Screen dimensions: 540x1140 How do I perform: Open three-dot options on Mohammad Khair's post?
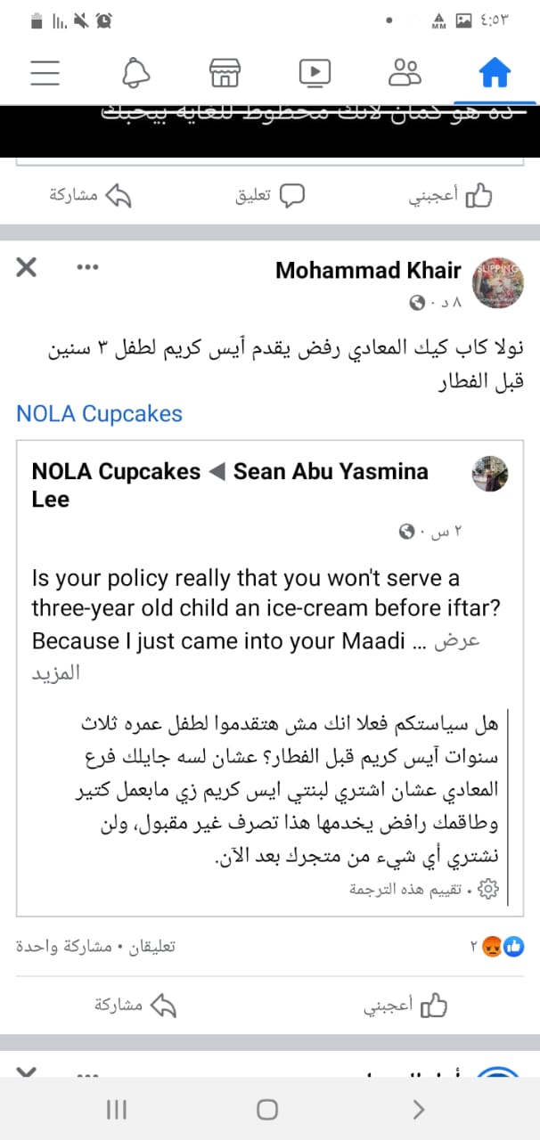[x=86, y=267]
